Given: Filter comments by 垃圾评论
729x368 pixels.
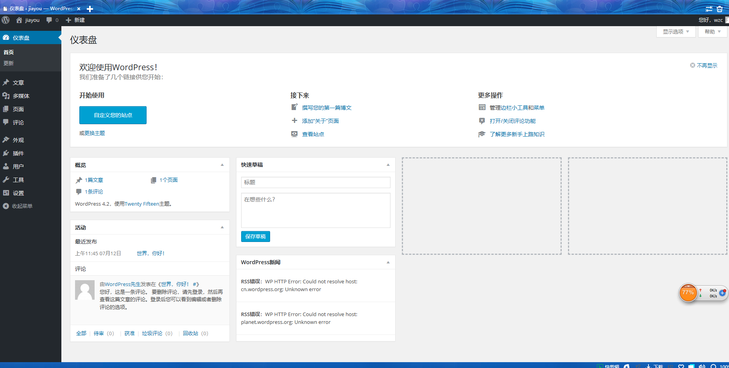Looking at the screenshot, I should pos(152,333).
